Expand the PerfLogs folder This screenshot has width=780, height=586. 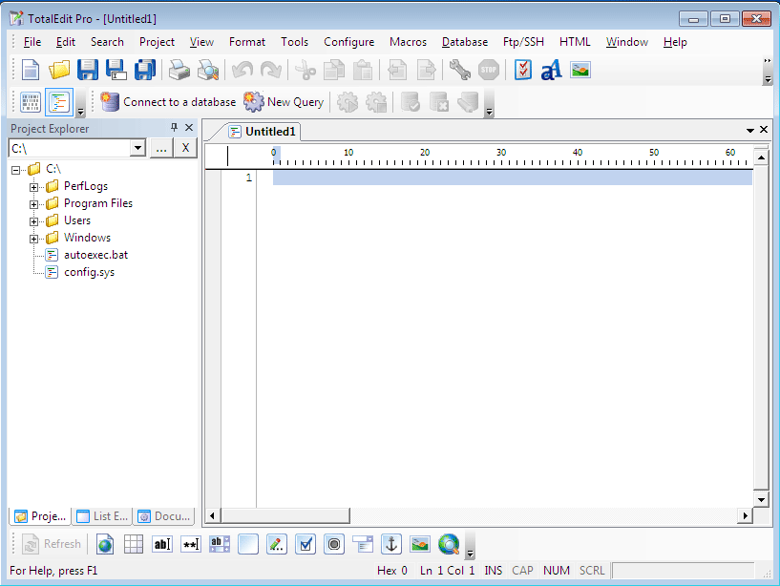point(33,188)
